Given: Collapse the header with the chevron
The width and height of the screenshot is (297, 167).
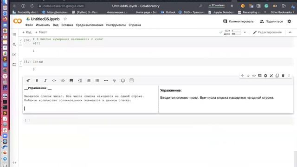Looking at the screenshot, I should (290, 32).
